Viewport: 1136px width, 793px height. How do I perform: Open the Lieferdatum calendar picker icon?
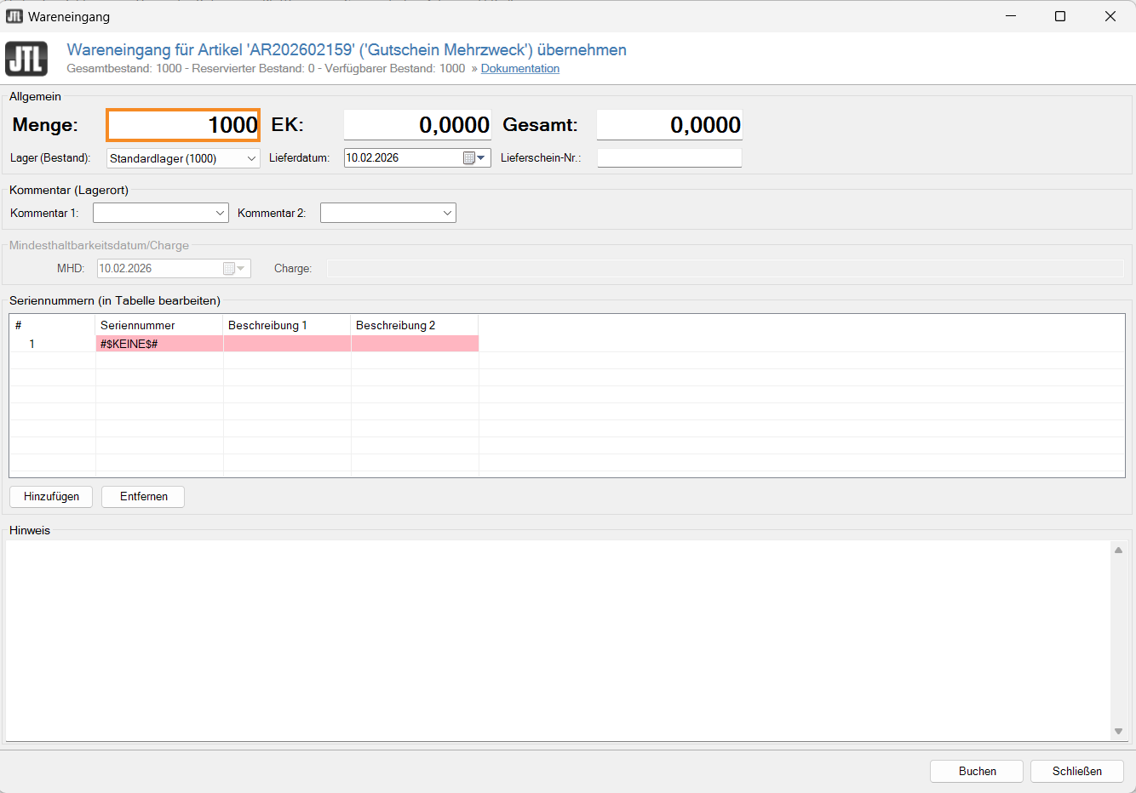coord(473,158)
